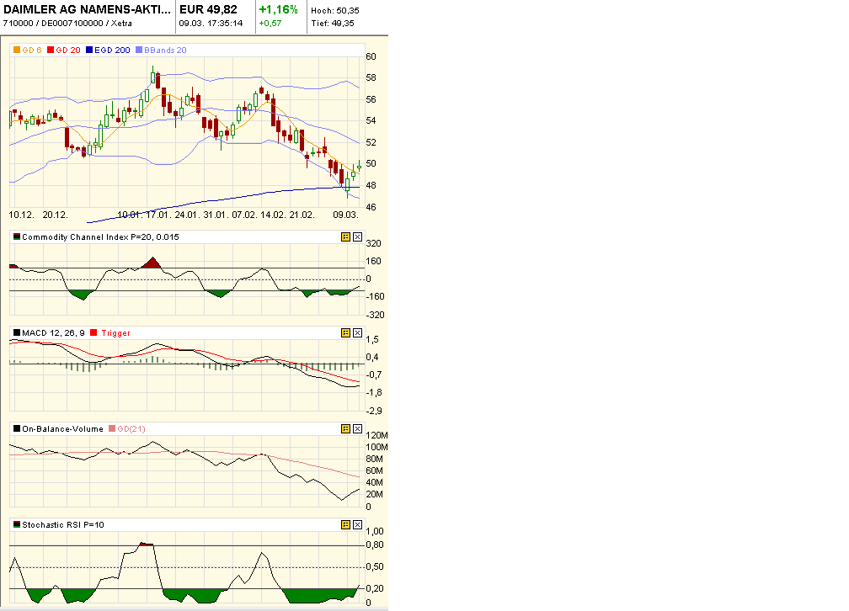Viewport: 849px width, 611px height.
Task: Click the red CCI peak above 160
Action: point(152,263)
